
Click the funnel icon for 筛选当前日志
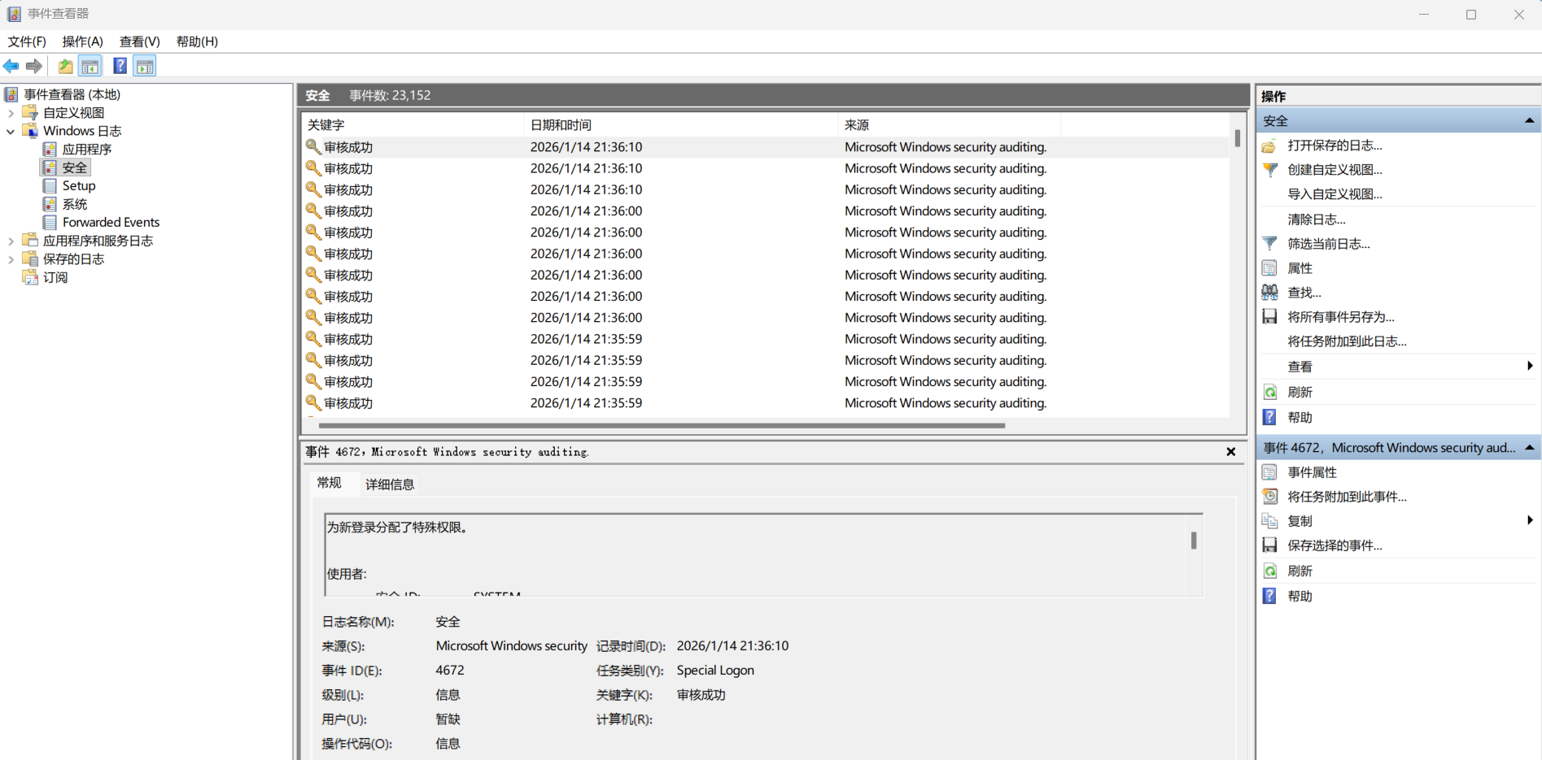pos(1269,244)
